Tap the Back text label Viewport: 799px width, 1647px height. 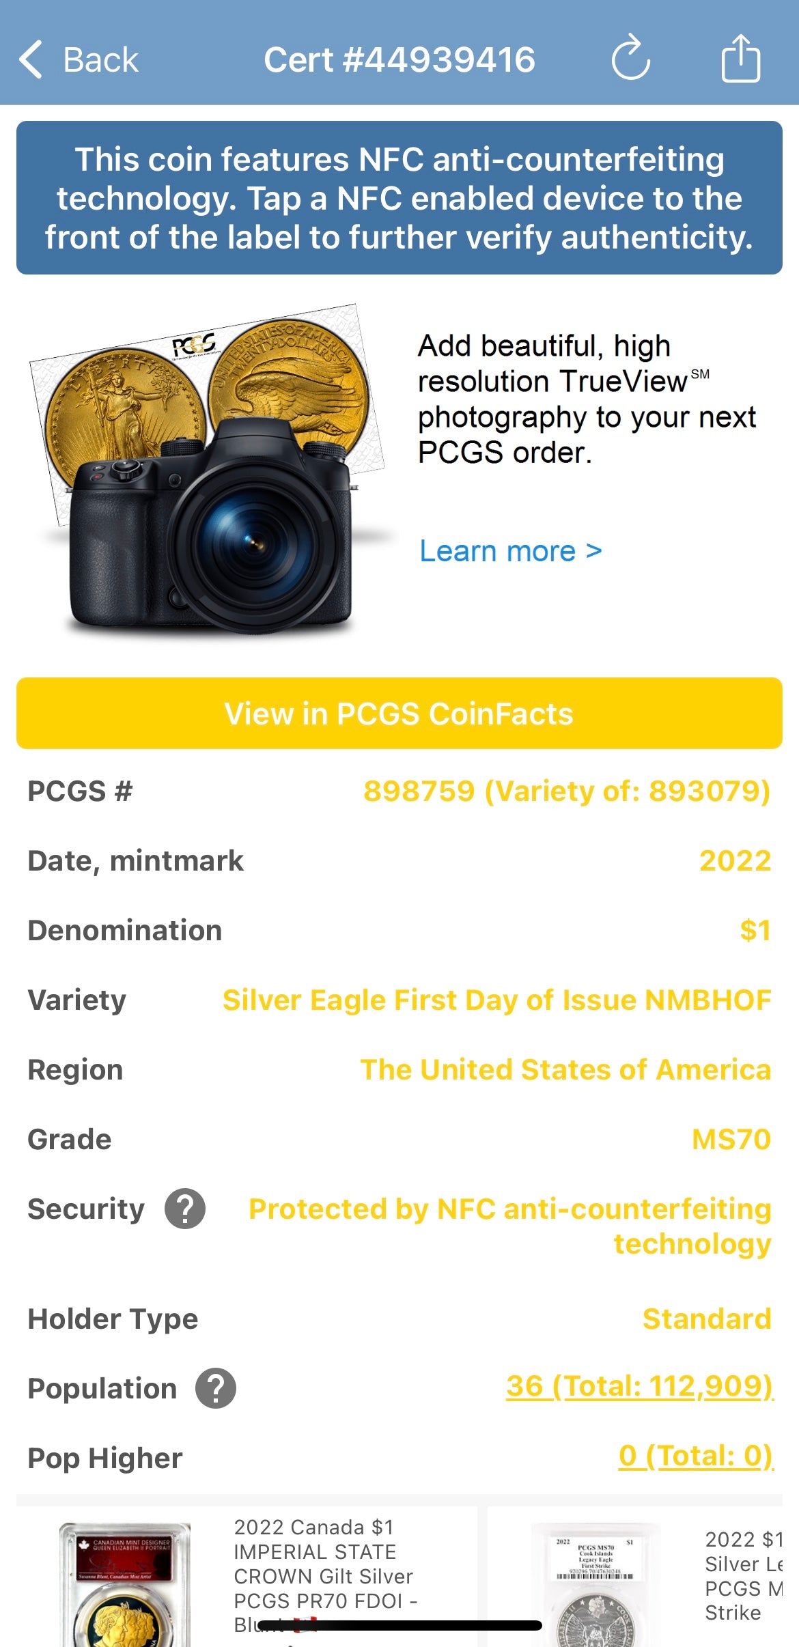(x=100, y=60)
